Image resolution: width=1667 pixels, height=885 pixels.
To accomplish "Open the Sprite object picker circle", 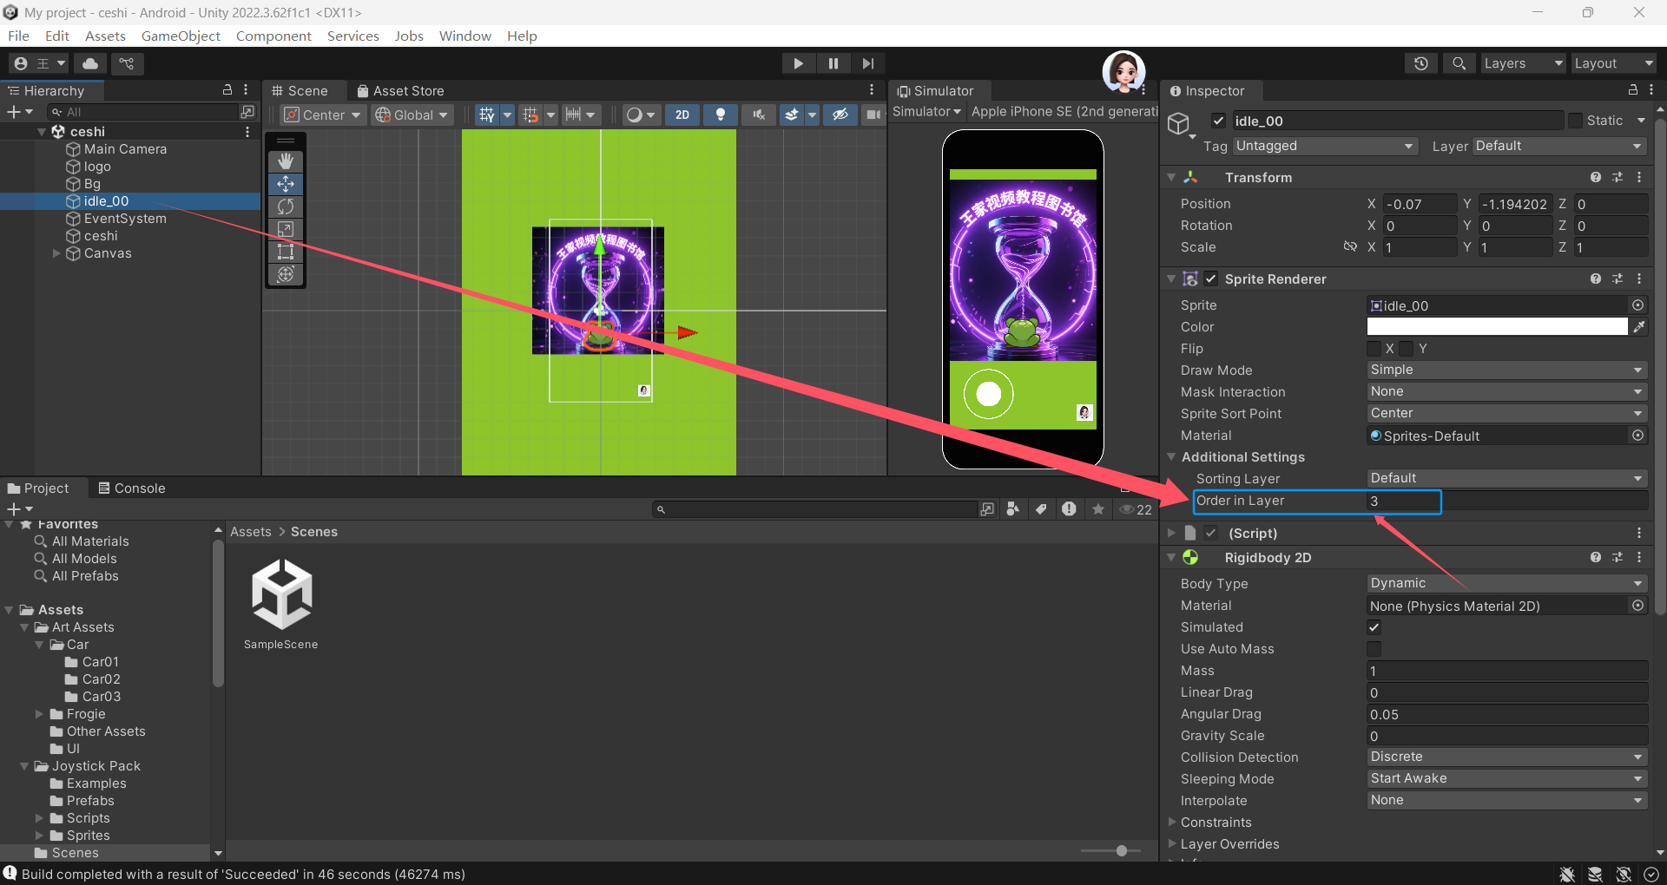I will click(1637, 305).
